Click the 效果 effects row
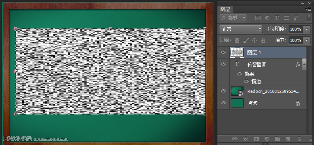 [249, 74]
